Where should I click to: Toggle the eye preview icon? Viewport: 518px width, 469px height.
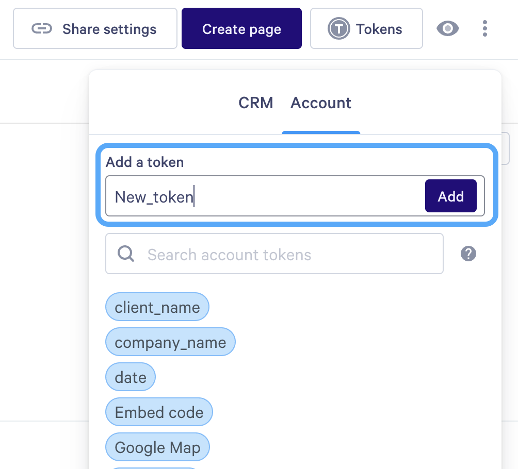448,29
